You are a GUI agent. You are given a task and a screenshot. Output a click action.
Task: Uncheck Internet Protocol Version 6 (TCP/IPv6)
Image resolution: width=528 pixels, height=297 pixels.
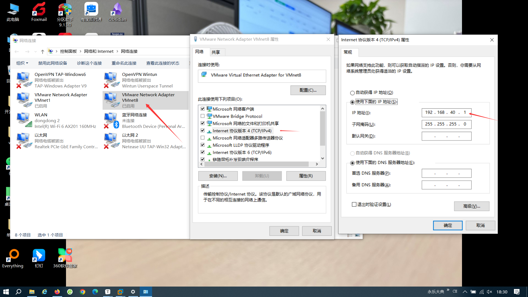[203, 152]
